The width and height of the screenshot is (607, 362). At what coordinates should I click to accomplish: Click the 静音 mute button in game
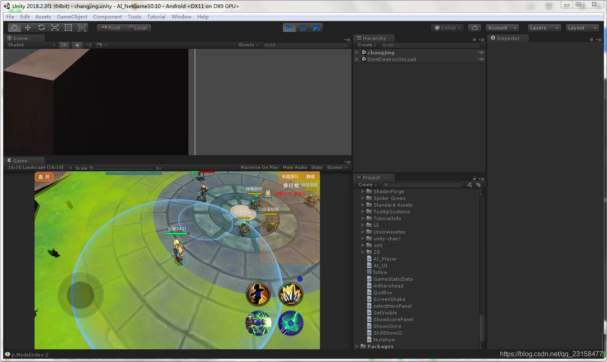(310, 177)
